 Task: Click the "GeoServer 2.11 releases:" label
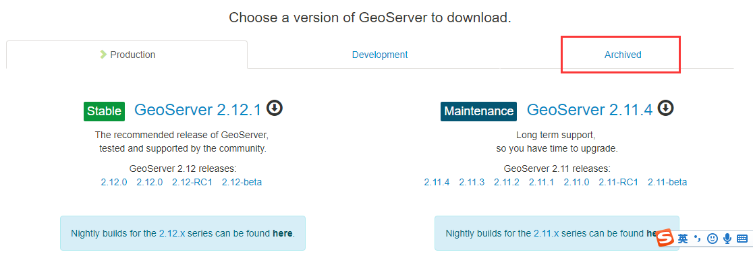point(557,168)
